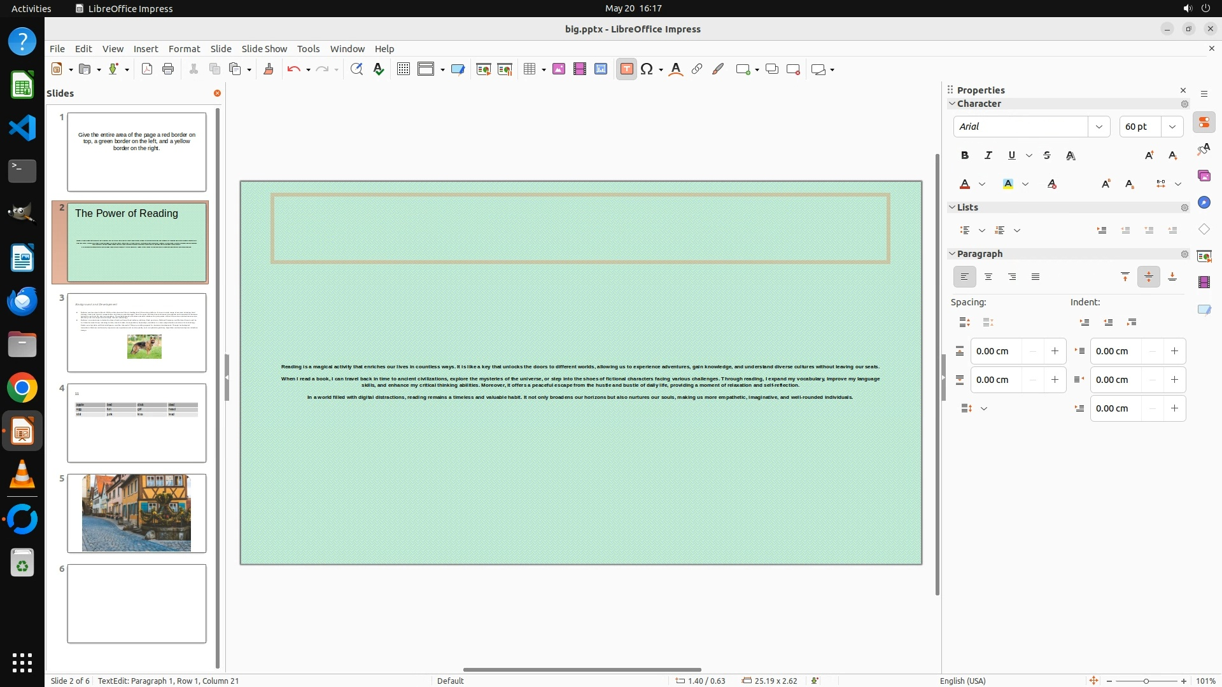
Task: Expand the 60 pt font size dropdown
Action: tap(1172, 127)
